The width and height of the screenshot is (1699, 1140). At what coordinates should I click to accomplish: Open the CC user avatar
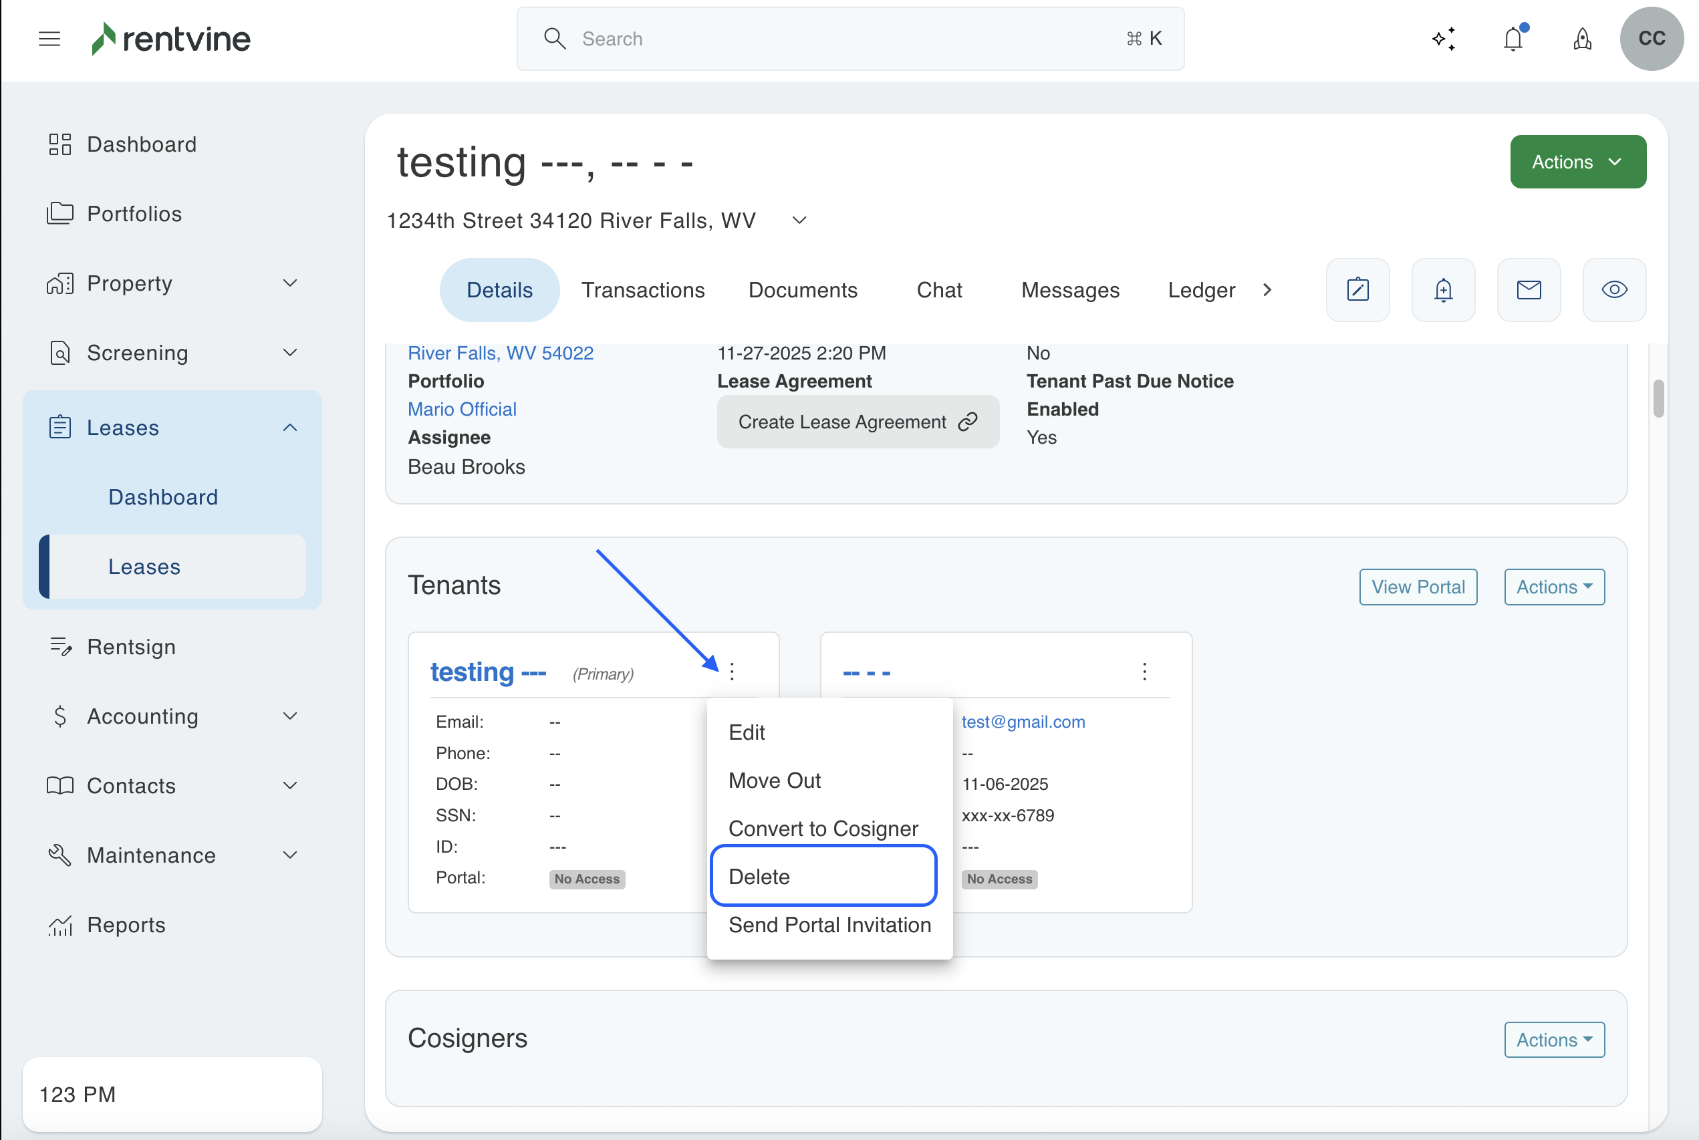(x=1652, y=39)
